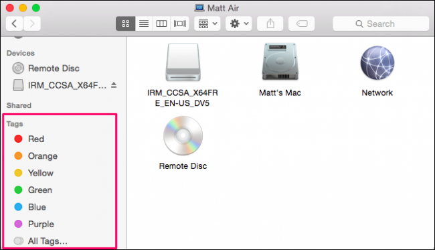Minimize the window with yellow button

click(x=23, y=8)
